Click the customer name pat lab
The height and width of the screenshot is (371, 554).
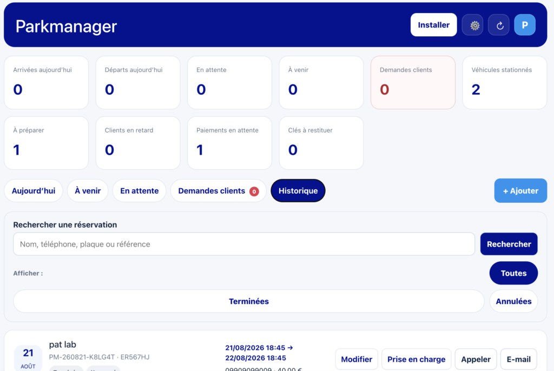point(63,345)
